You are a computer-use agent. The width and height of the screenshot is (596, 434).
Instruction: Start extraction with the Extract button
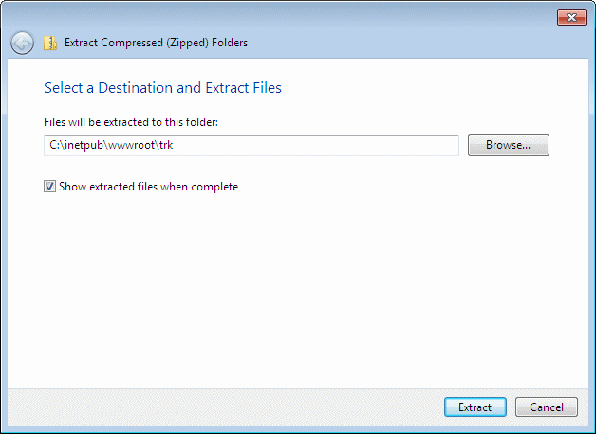475,407
